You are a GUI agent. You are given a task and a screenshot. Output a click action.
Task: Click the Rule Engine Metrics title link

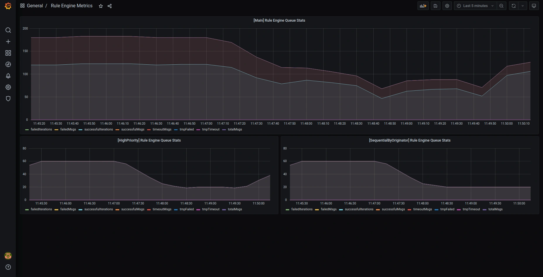tap(72, 6)
